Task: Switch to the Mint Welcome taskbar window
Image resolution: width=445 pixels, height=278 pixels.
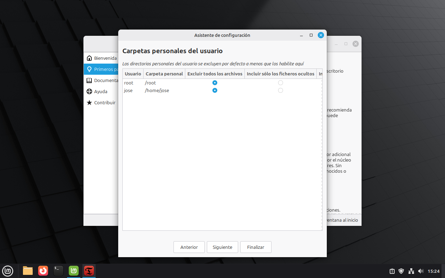Action: coord(74,270)
